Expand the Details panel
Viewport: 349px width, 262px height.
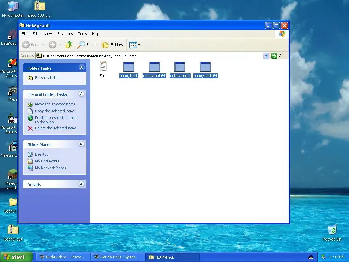coord(81,184)
